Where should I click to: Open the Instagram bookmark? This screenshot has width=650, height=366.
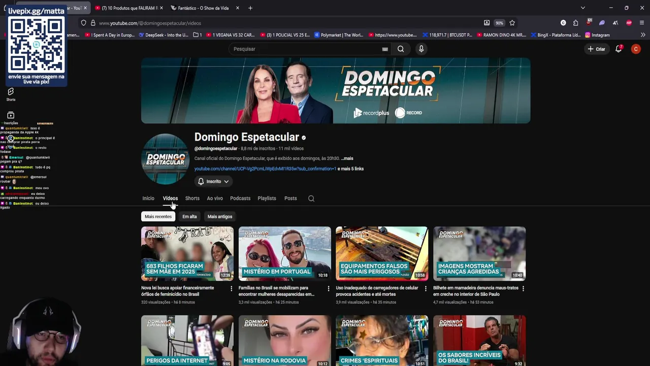click(597, 35)
